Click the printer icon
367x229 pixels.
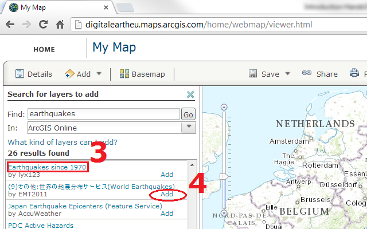tap(354, 73)
